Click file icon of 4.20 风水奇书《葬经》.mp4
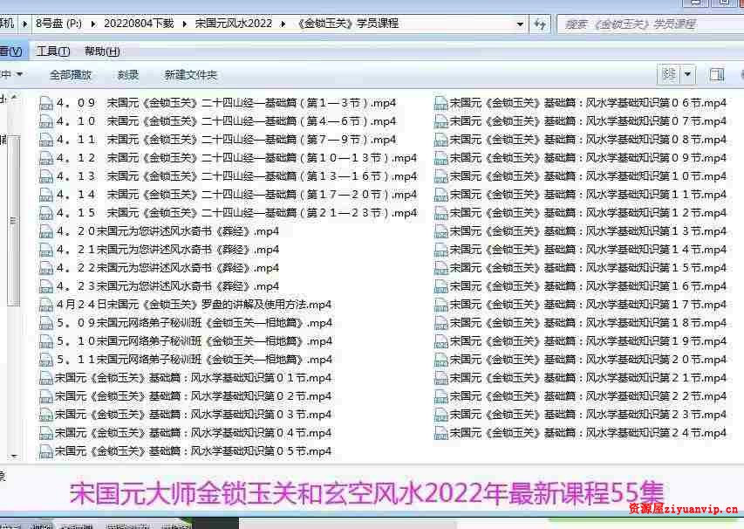Viewport: 744px width, 529px height. tap(46, 231)
